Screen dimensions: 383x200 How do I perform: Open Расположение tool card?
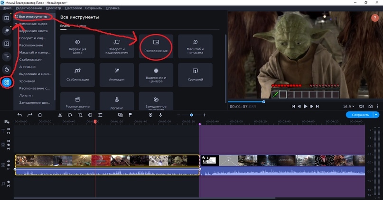click(156, 46)
